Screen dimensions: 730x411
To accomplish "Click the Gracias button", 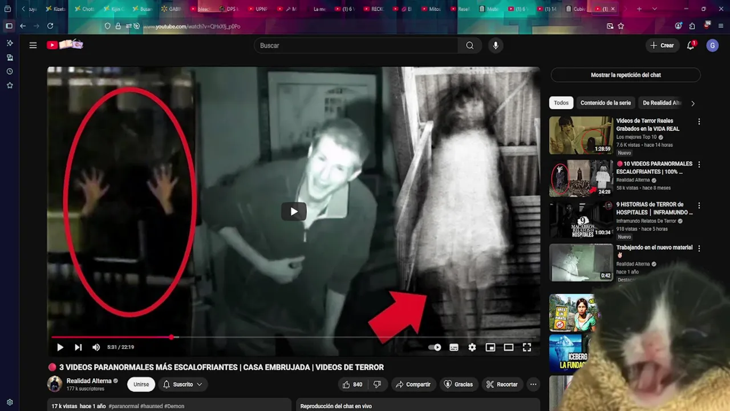I will pyautogui.click(x=458, y=384).
